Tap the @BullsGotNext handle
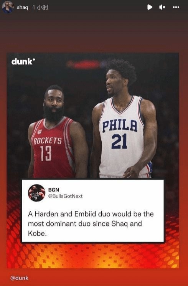188x286 pixels. (x=65, y=196)
